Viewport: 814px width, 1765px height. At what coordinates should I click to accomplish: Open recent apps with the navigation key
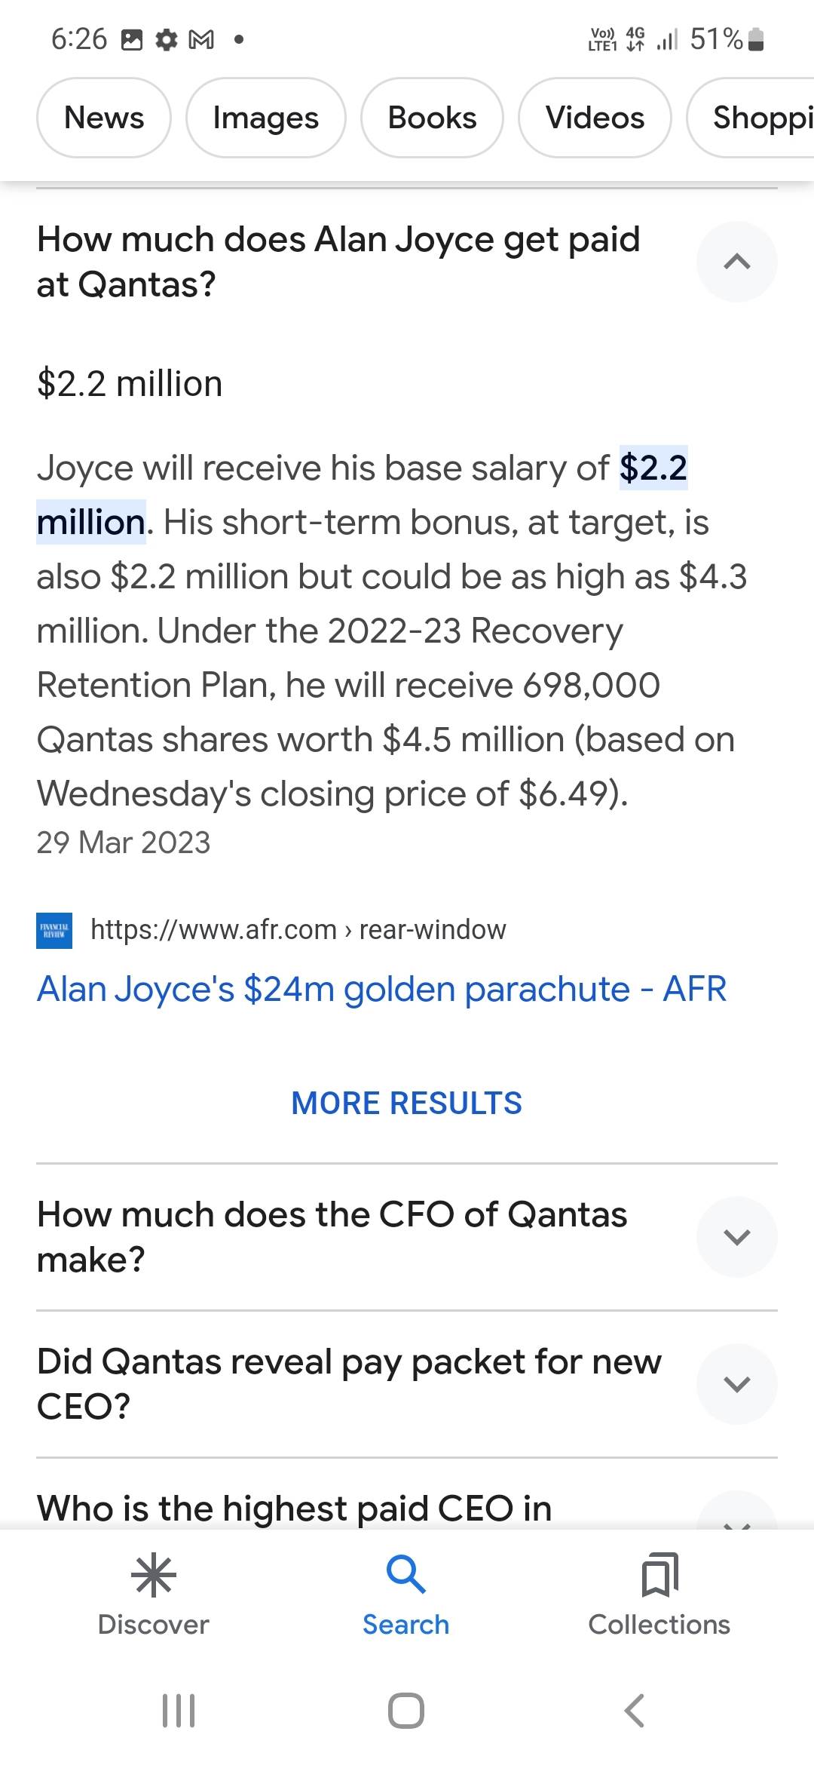coord(179,1711)
